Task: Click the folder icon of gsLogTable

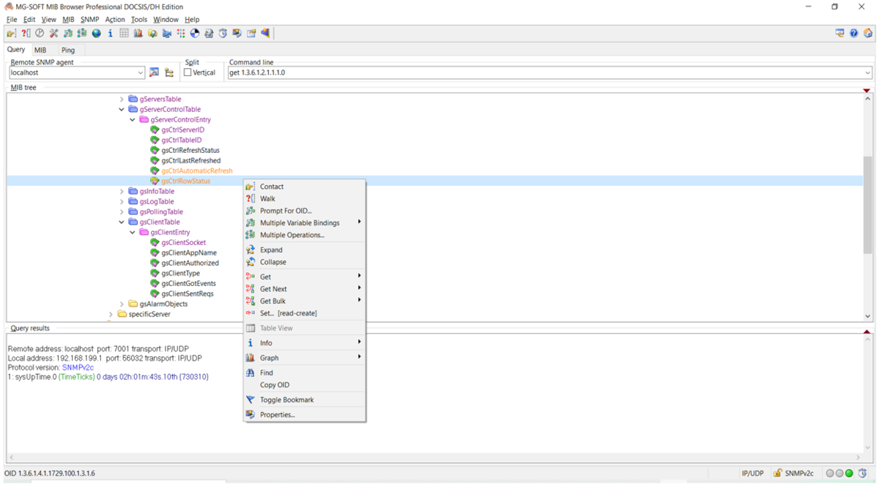Action: coord(133,201)
